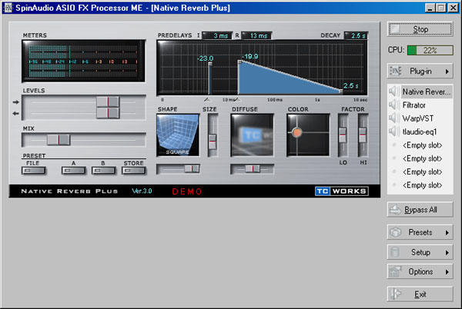Maximize the SpinAudio window
Viewport: 462px width, 309px height.
440,8
